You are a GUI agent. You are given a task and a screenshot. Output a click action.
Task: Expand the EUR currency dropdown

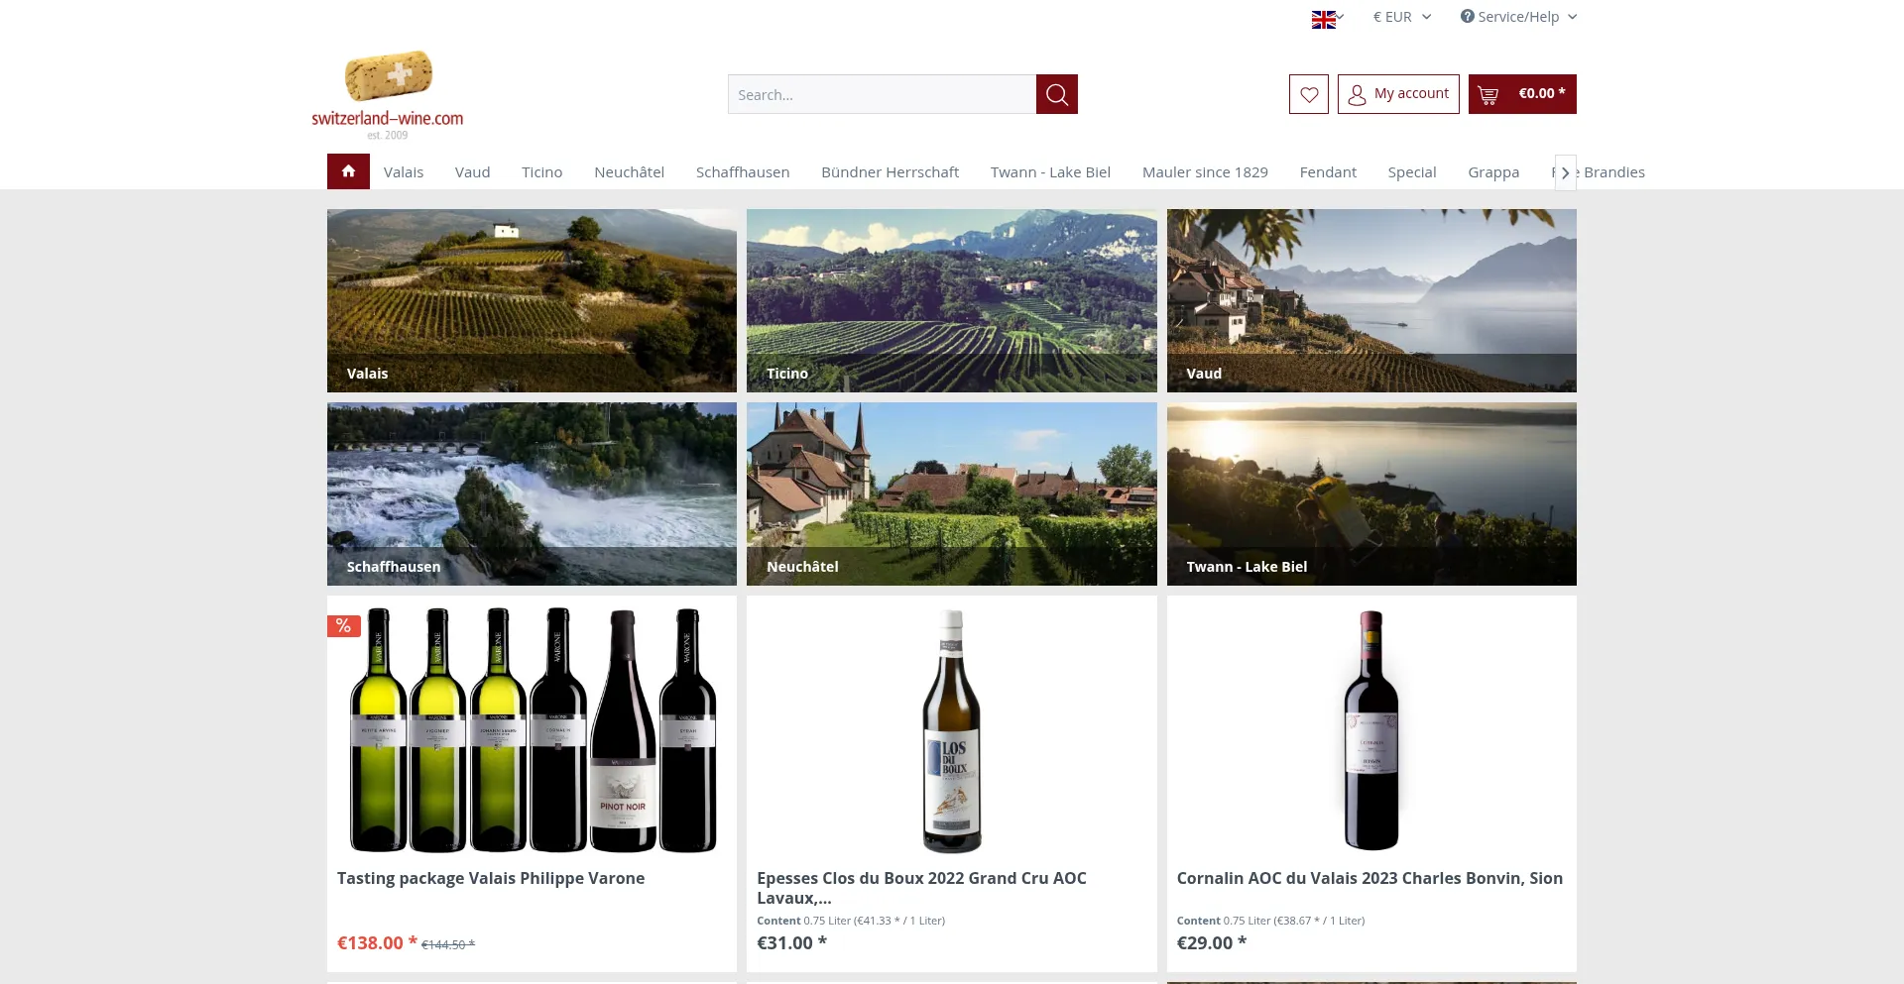[1401, 17]
